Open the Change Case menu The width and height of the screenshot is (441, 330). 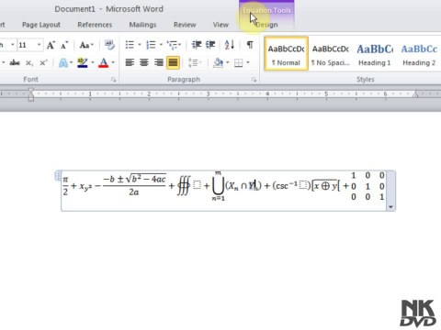[x=86, y=46]
